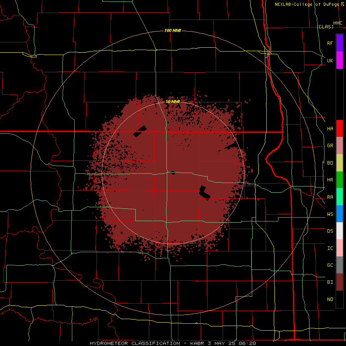
Task: Click the '3 MAY 25 06:20' timestamp
Action: point(232,343)
